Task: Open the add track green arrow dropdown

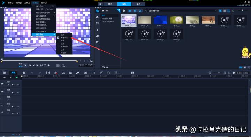Action: pyautogui.click(x=17, y=77)
